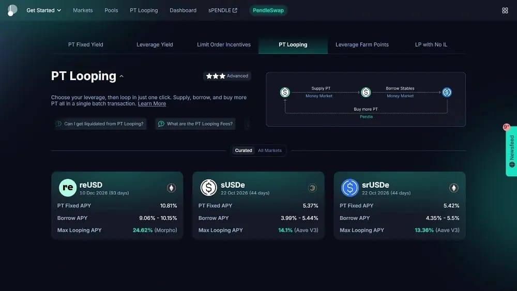Screen dimensions: 517x291
Task: Select the Leverage Yield tab
Action: click(x=155, y=44)
